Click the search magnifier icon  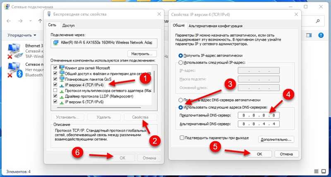point(318,21)
